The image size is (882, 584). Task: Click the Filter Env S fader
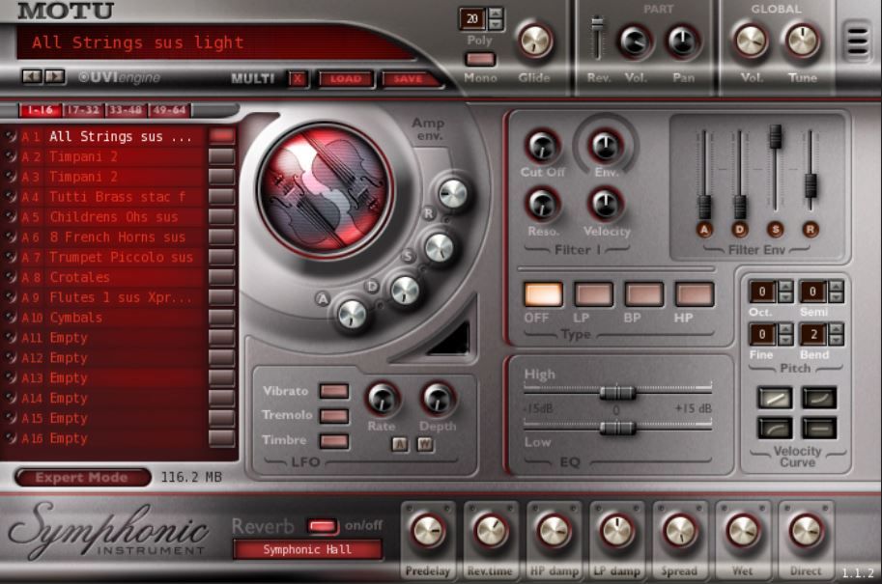click(x=775, y=136)
